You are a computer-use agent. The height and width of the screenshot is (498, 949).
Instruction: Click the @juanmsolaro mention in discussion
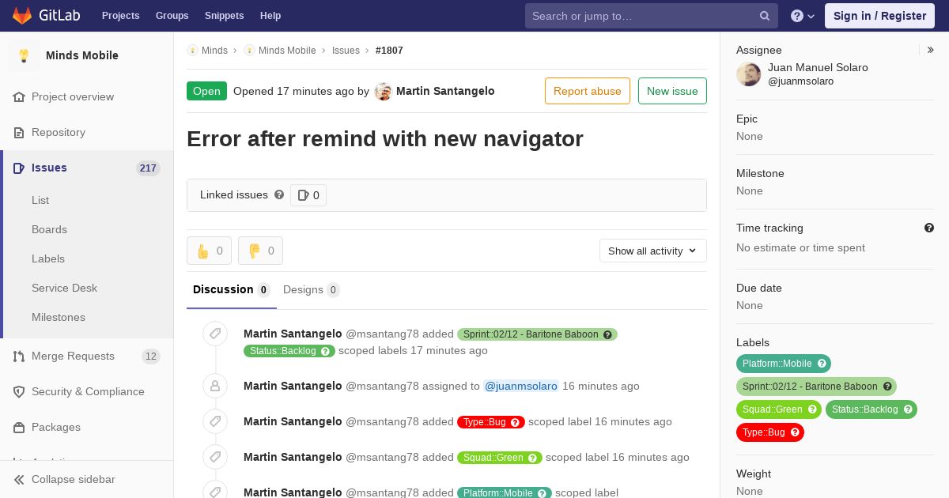(521, 386)
